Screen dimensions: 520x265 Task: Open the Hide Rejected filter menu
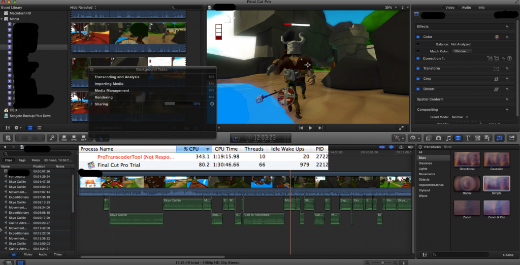click(x=83, y=7)
